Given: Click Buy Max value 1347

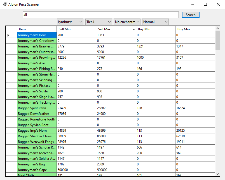Looking at the screenshot, I should [195, 46].
